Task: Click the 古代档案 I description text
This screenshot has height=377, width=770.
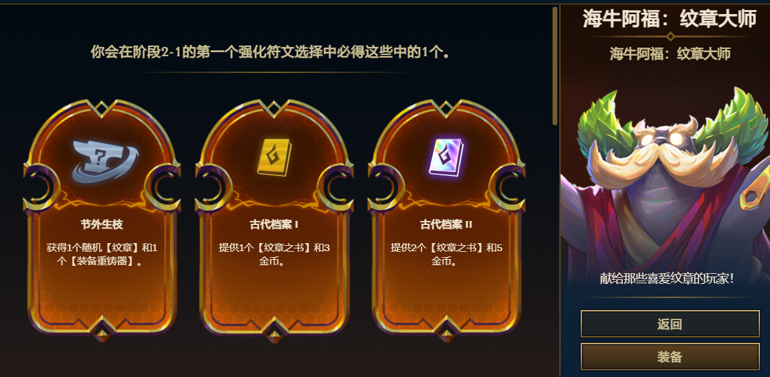Action: click(x=274, y=254)
